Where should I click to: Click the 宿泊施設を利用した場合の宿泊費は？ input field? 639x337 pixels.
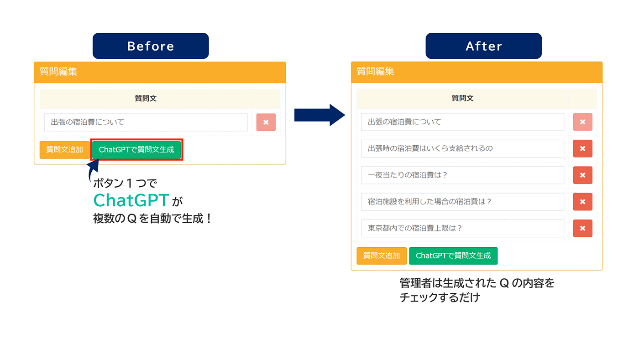click(x=463, y=202)
